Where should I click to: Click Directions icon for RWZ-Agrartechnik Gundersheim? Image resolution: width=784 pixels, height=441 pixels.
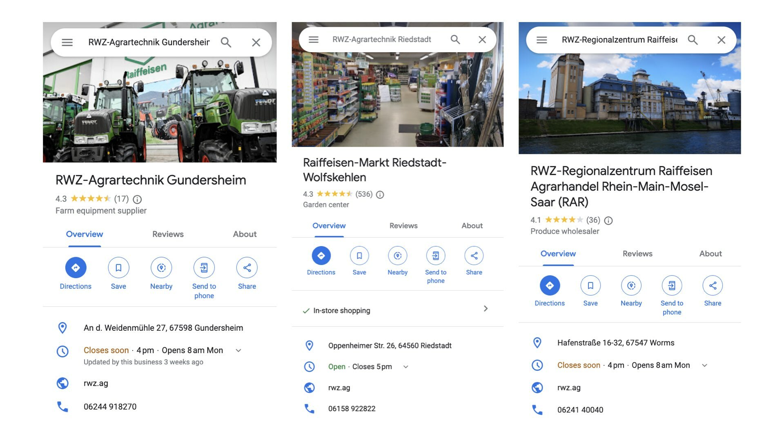(x=76, y=268)
